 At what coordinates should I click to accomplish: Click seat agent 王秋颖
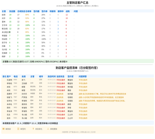pyautogui.click(x=24, y=83)
